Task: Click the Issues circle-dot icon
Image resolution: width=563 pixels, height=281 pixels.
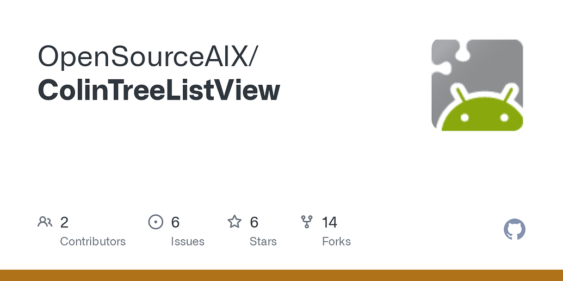Action: click(156, 222)
